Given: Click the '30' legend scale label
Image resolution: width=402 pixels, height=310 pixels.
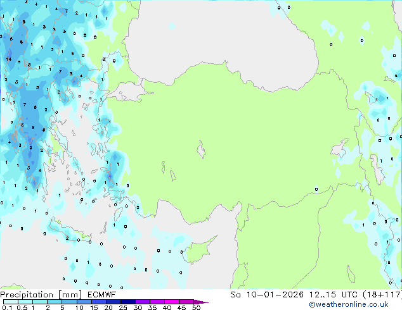Looking at the screenshot, I should coord(138,307).
